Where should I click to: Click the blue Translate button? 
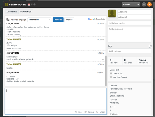(x=58, y=20)
